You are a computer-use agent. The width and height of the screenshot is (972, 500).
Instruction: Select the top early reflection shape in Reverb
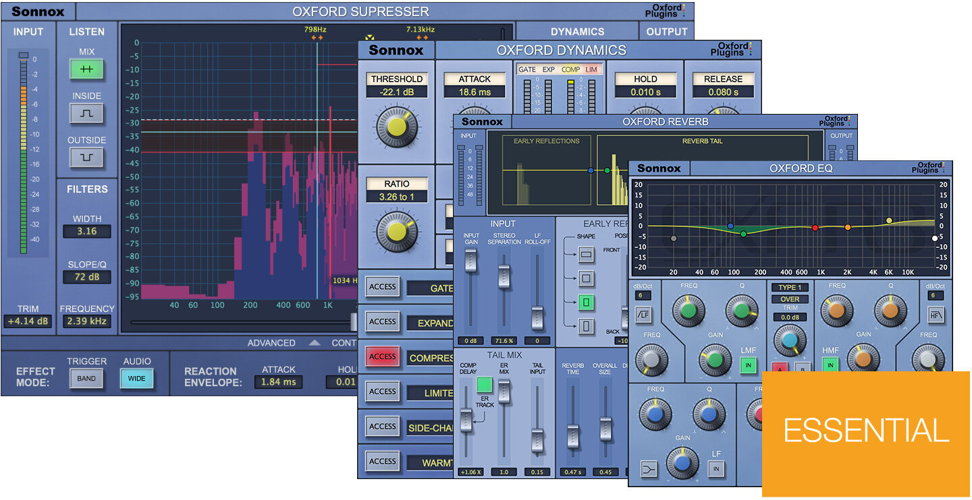[x=587, y=255]
